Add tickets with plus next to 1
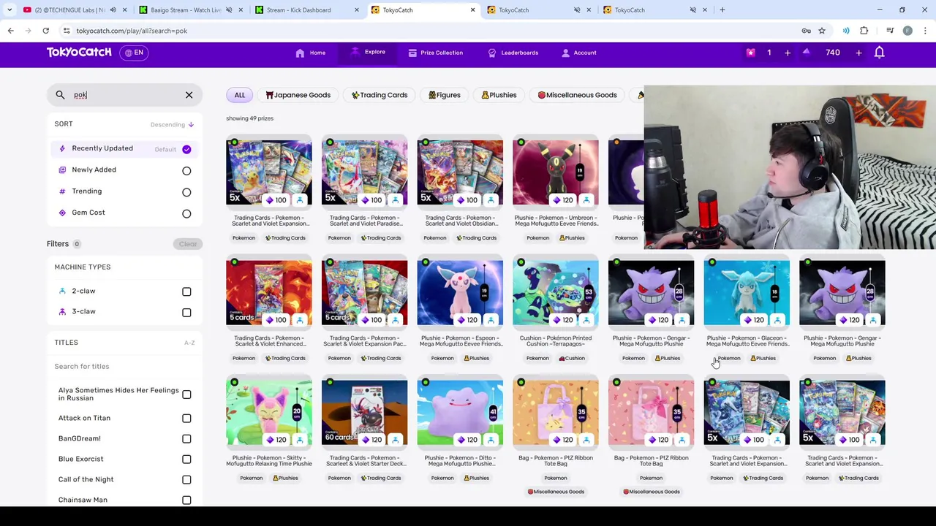Image resolution: width=936 pixels, height=526 pixels. 788,53
